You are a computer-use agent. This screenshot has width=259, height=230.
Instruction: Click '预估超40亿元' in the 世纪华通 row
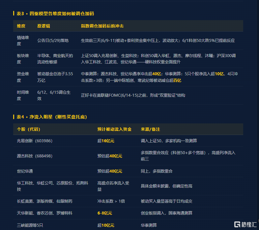click(x=110, y=171)
